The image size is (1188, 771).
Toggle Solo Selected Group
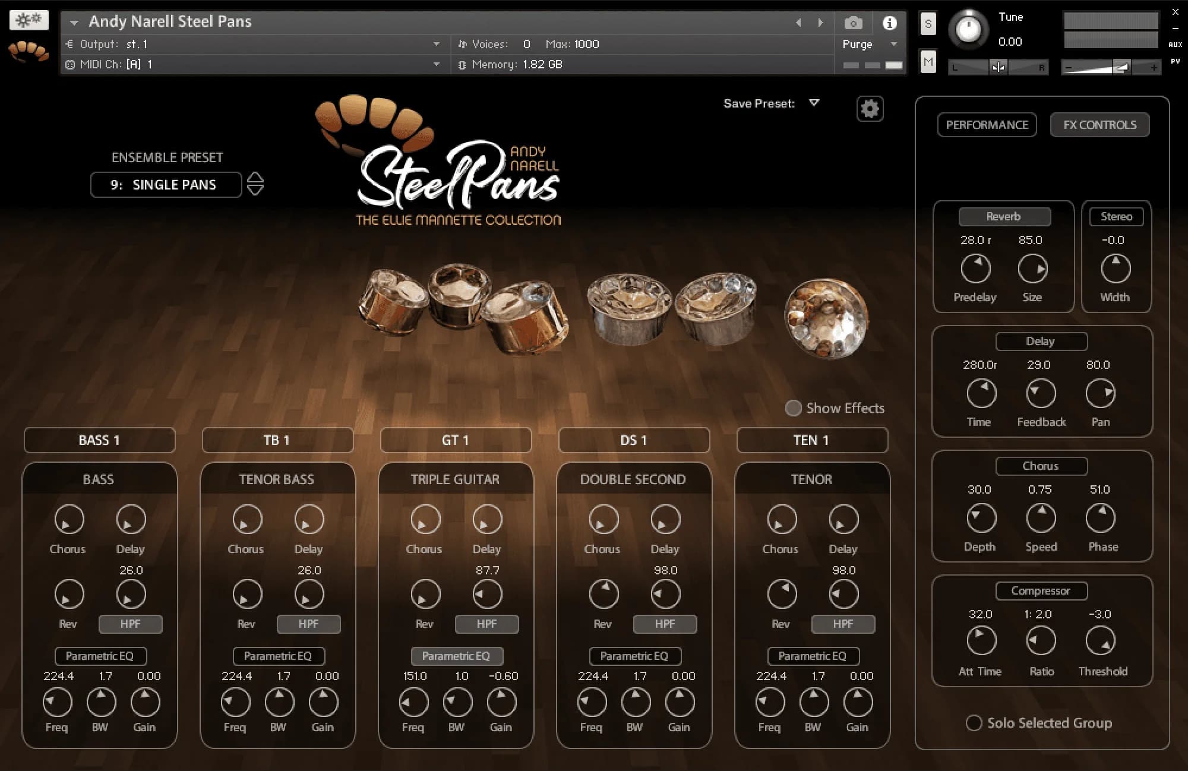click(974, 723)
